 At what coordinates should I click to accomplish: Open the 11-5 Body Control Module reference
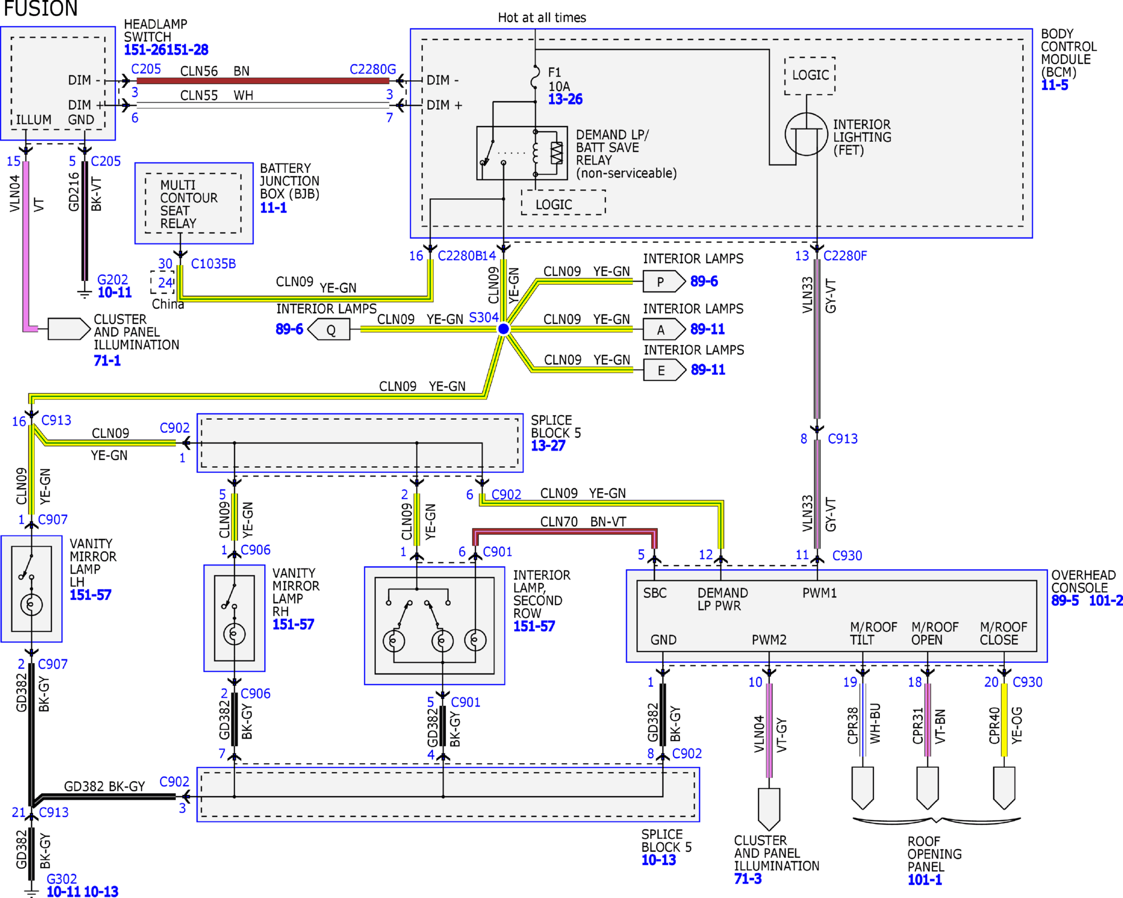1054,85
